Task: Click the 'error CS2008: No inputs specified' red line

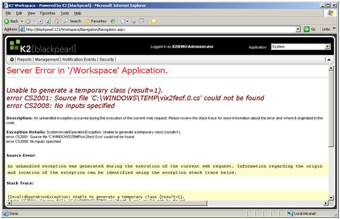Action: click(61, 106)
